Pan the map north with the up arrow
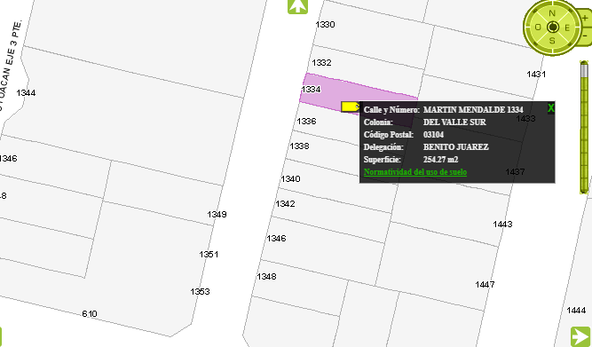This screenshot has height=347, width=592. 297,6
